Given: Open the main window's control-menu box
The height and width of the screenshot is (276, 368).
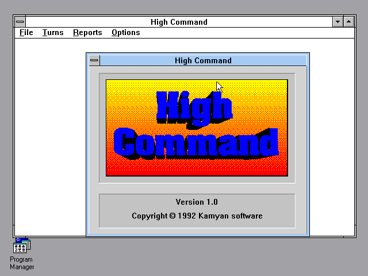Looking at the screenshot, I should (20, 22).
